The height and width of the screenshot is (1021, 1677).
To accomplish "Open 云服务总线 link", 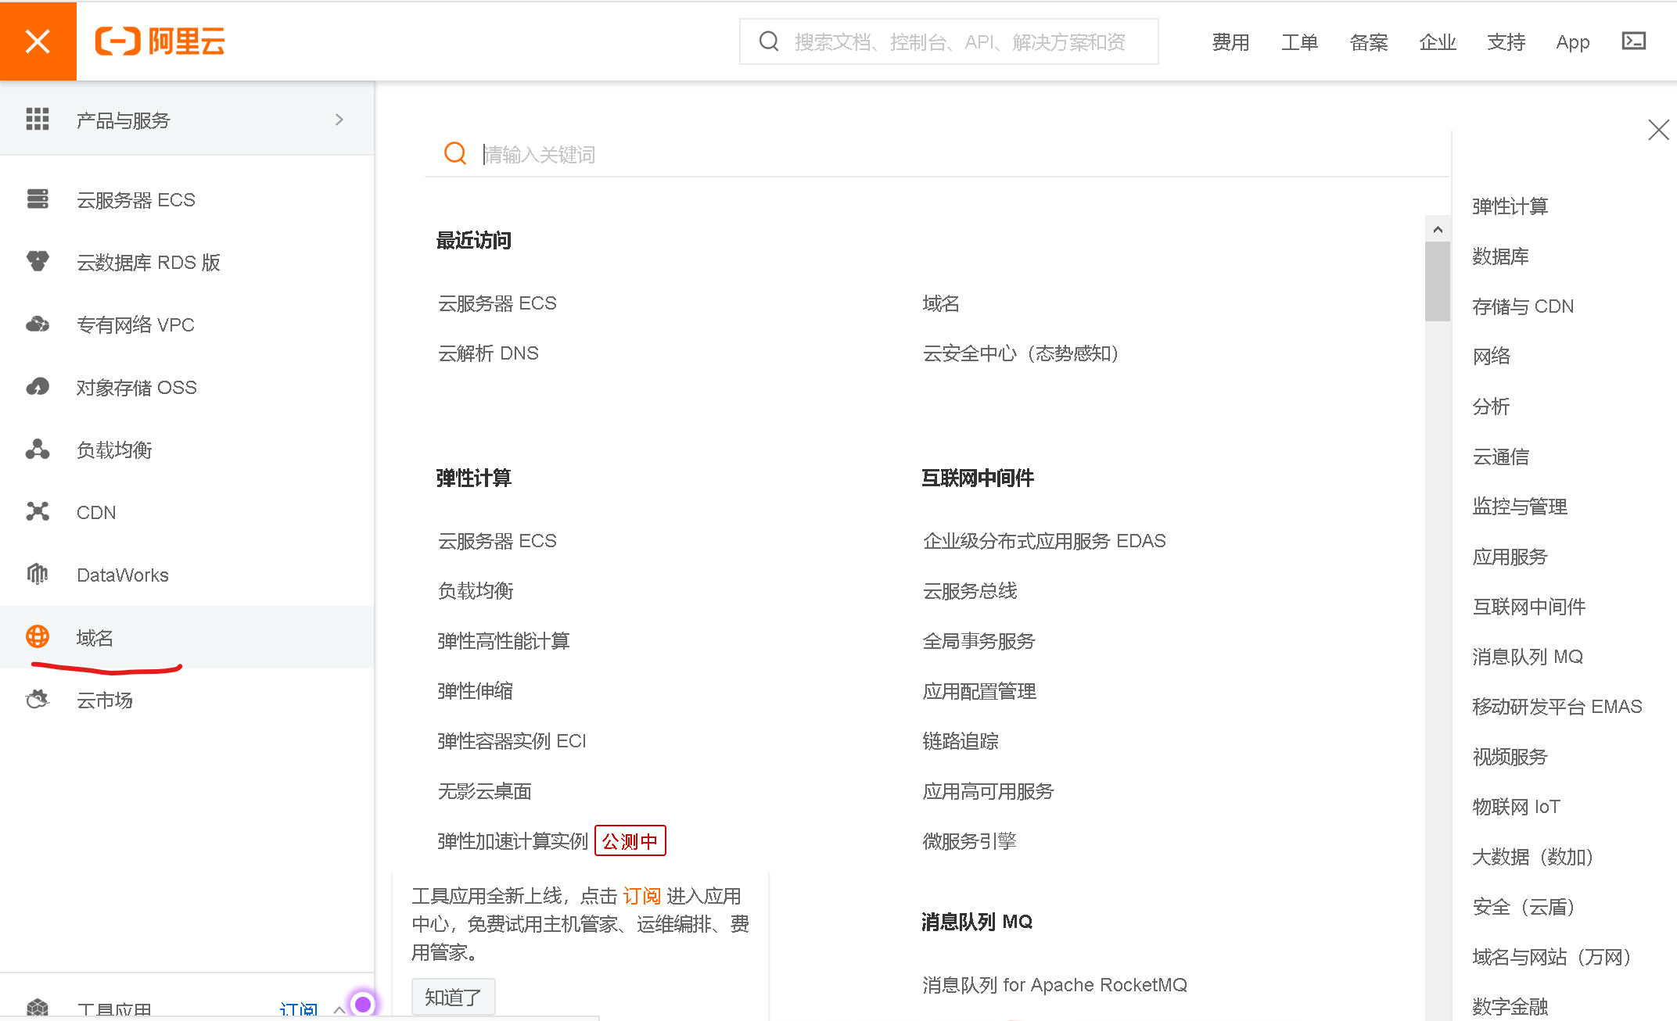I will [x=970, y=591].
